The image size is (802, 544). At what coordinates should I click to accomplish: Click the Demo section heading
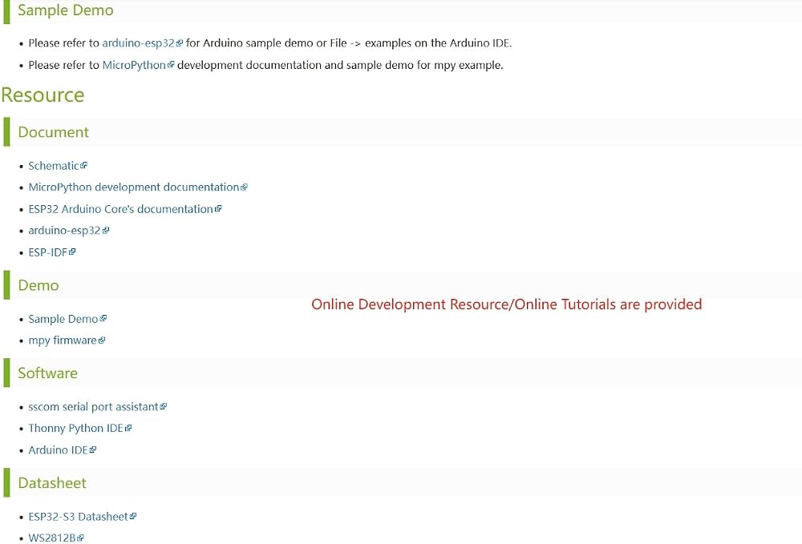point(38,285)
